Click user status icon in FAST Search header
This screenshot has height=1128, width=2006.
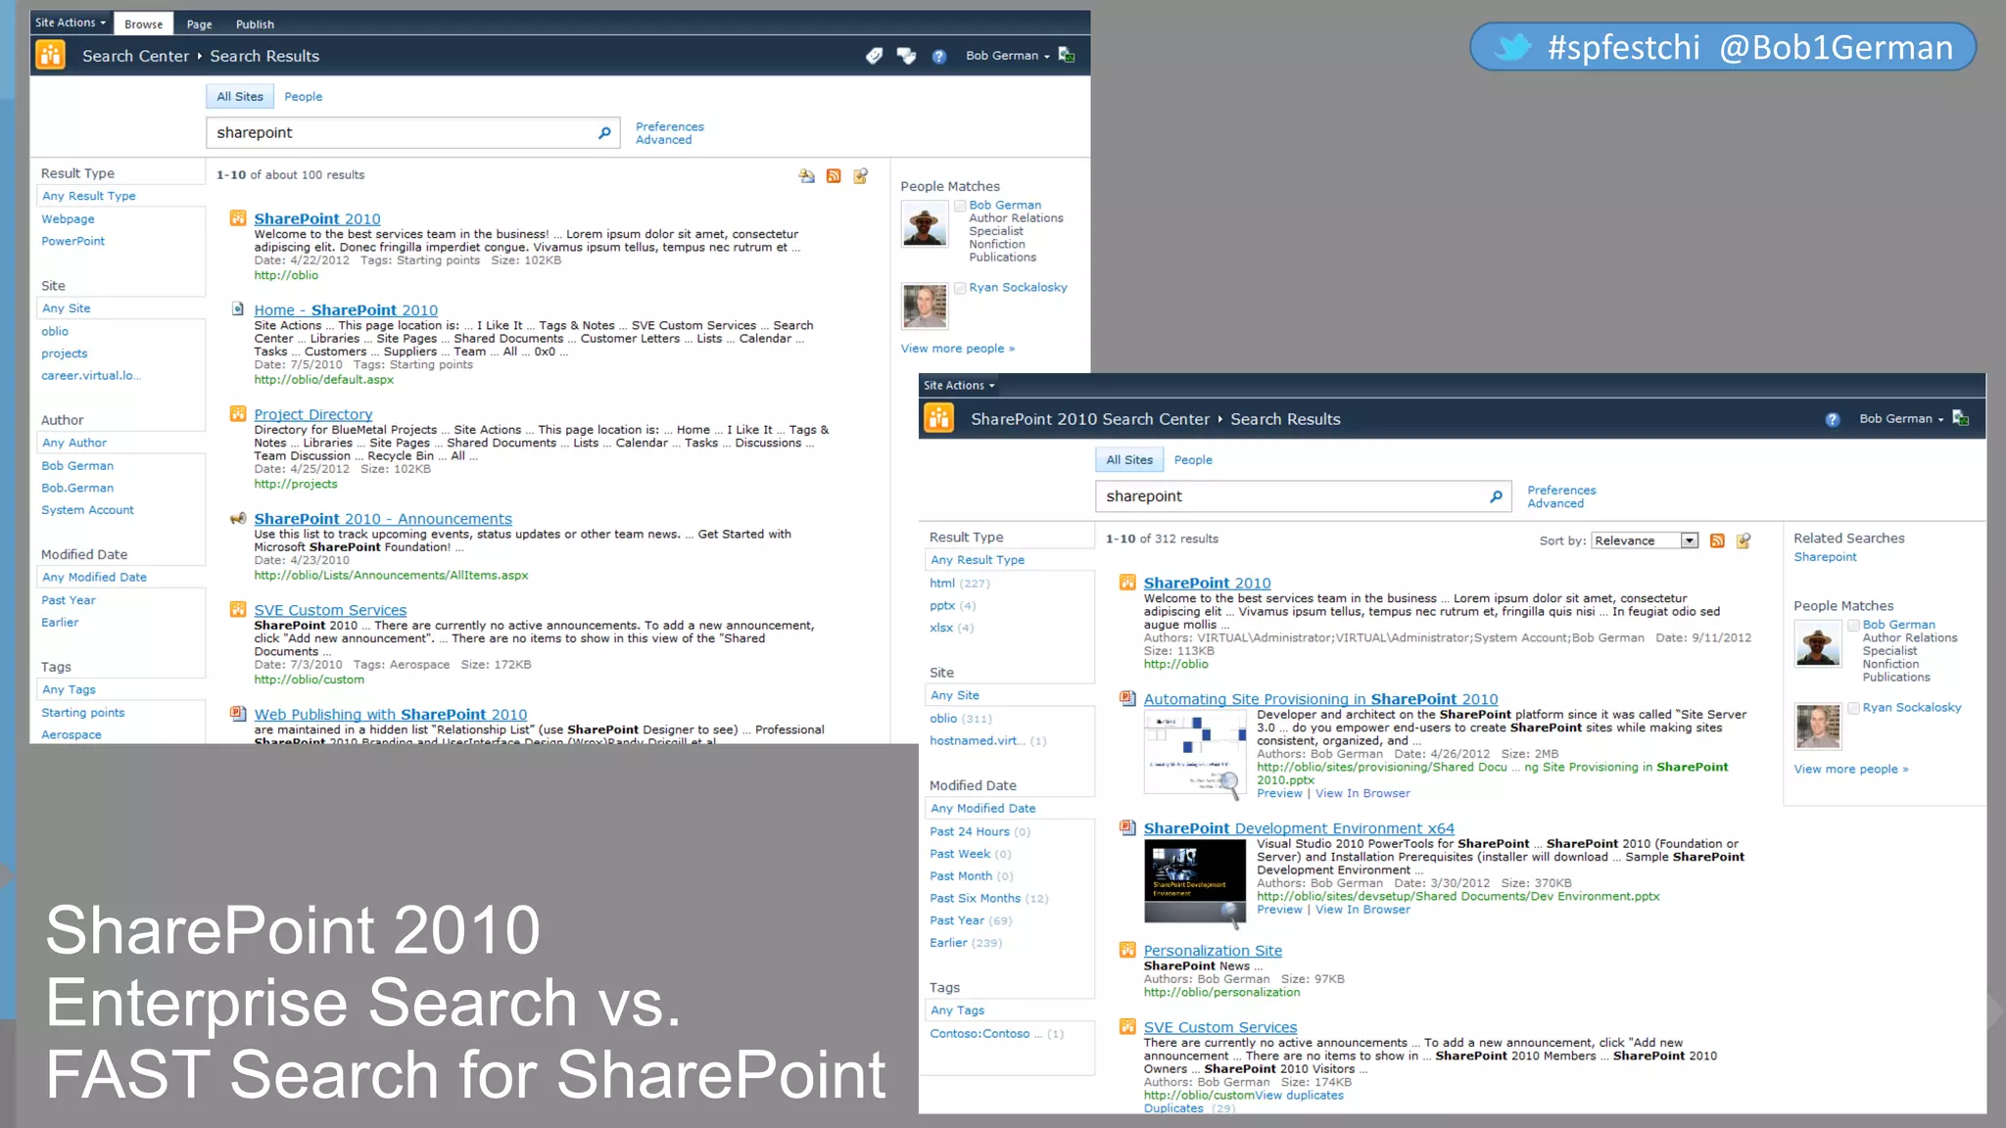(x=1960, y=418)
